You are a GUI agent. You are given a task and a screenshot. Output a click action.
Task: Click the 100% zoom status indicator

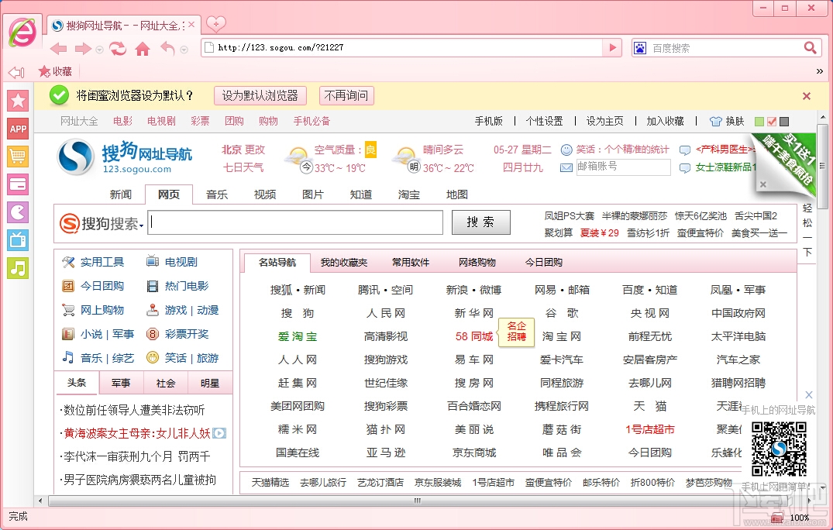click(x=799, y=518)
